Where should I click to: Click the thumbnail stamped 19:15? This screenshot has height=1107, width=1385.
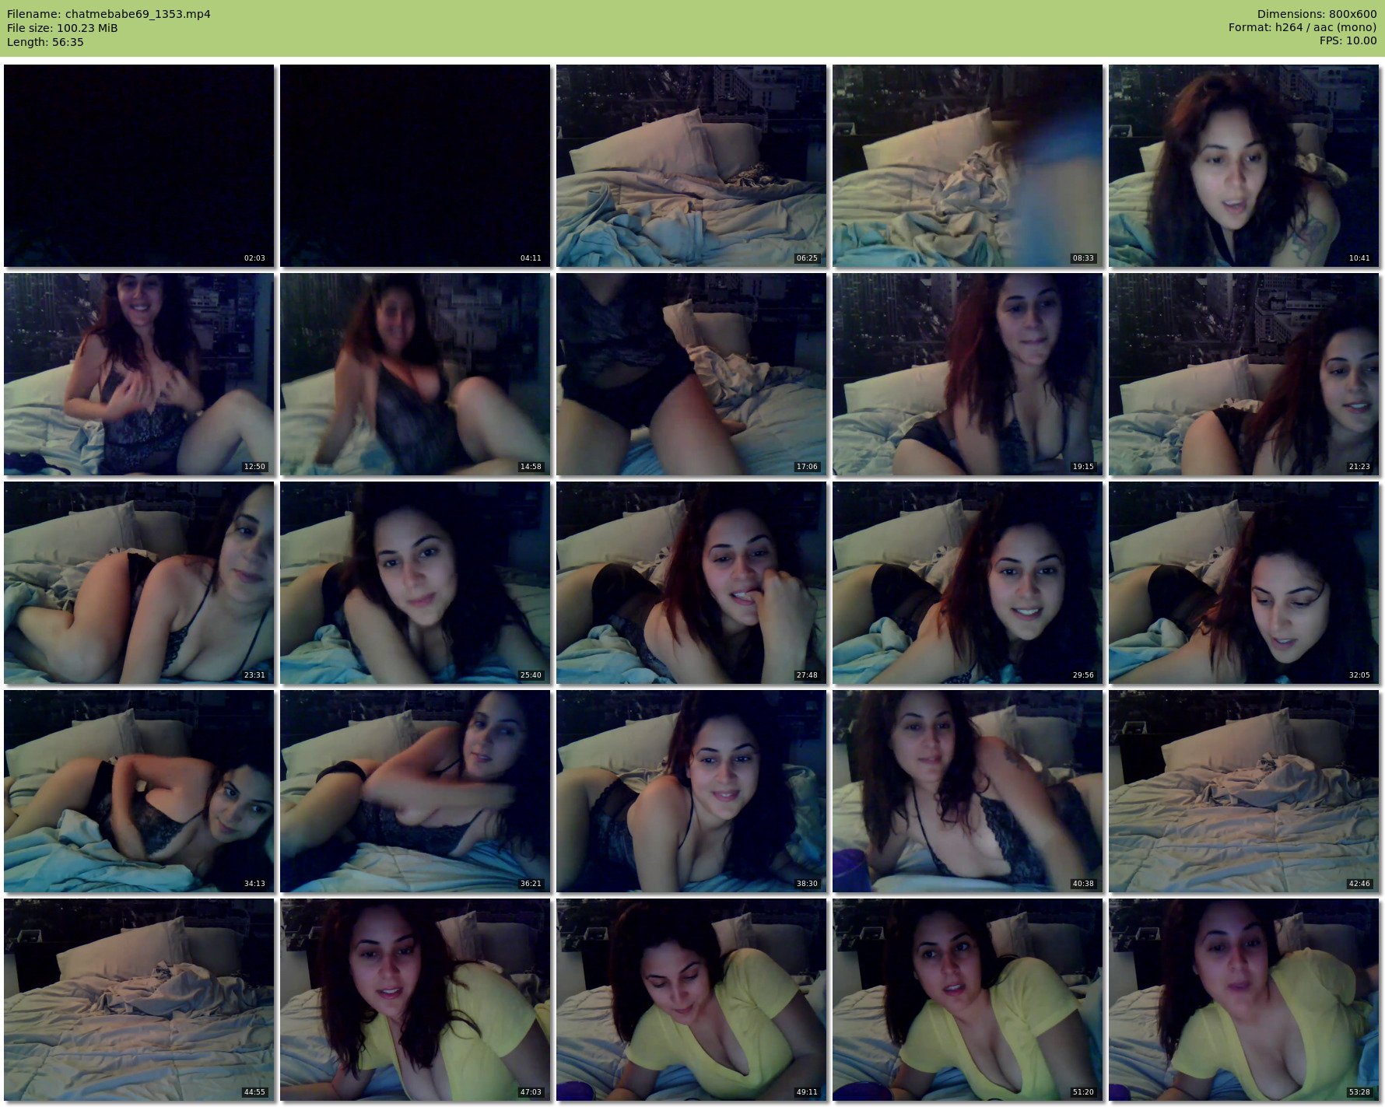point(967,374)
